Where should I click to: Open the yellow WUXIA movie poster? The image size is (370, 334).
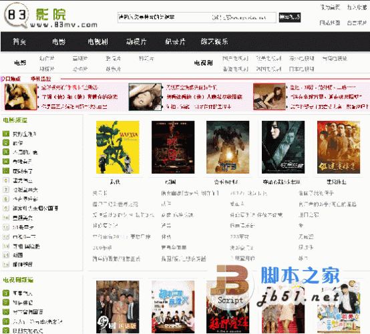(118, 147)
